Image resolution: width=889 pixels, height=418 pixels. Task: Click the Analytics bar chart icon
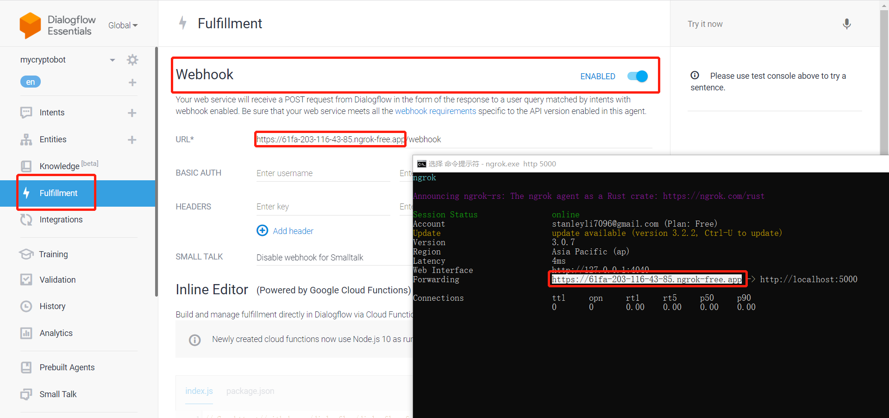coord(26,333)
